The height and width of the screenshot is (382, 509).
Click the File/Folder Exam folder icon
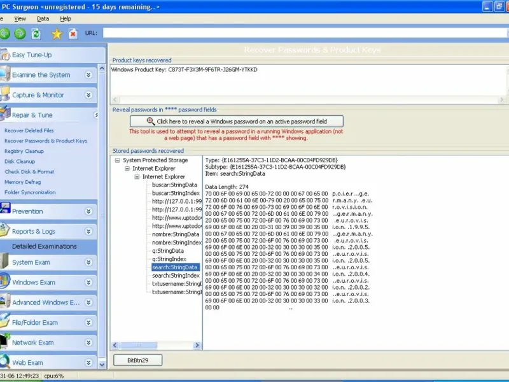[5, 320]
